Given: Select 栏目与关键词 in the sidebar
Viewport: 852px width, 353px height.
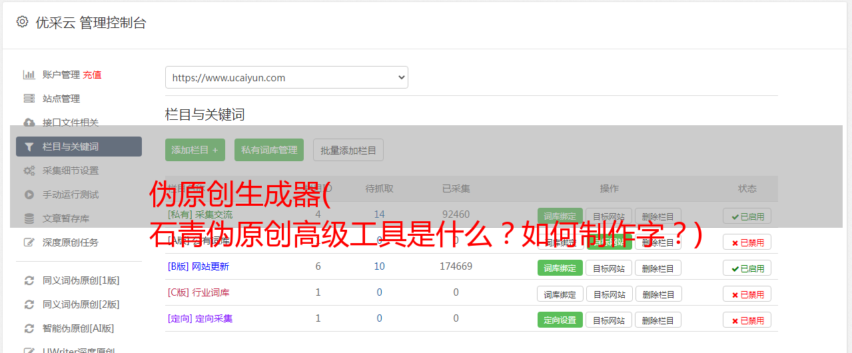Looking at the screenshot, I should (79, 147).
